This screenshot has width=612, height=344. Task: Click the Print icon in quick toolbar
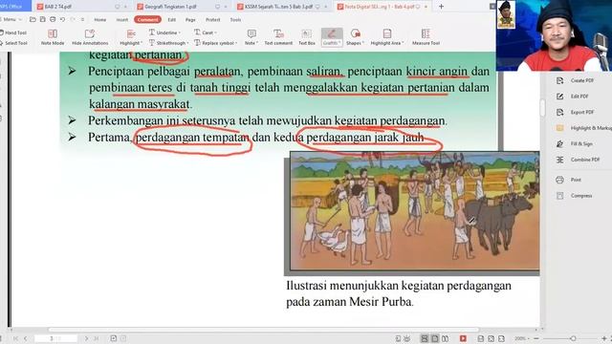click(x=53, y=19)
